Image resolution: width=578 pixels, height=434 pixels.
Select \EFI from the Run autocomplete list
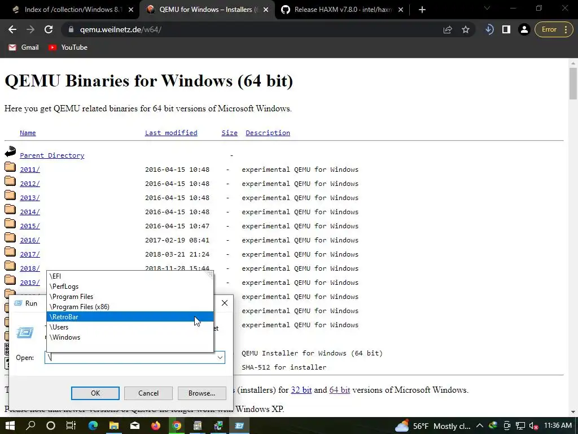[x=130, y=276]
